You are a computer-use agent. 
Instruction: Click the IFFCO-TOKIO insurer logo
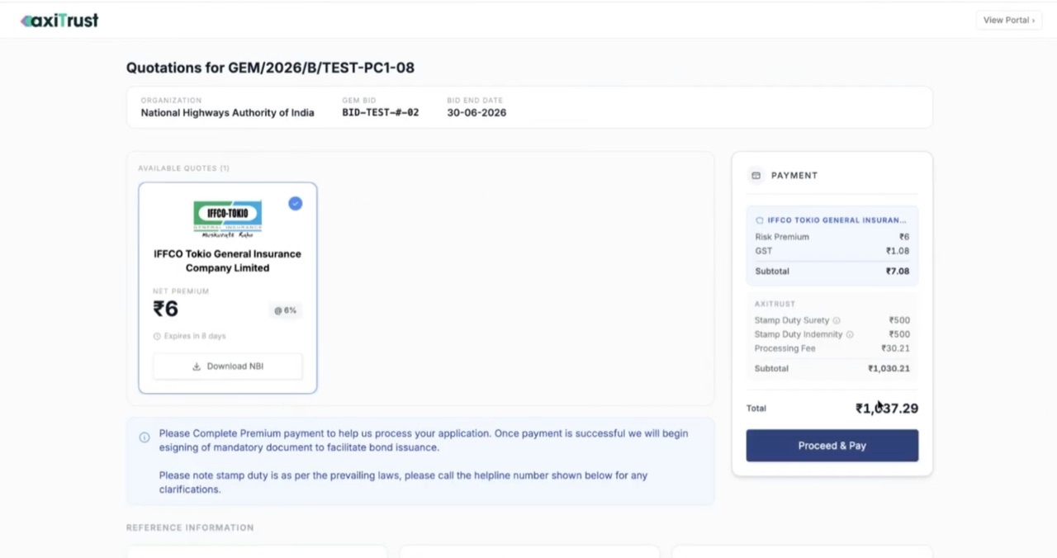click(227, 219)
